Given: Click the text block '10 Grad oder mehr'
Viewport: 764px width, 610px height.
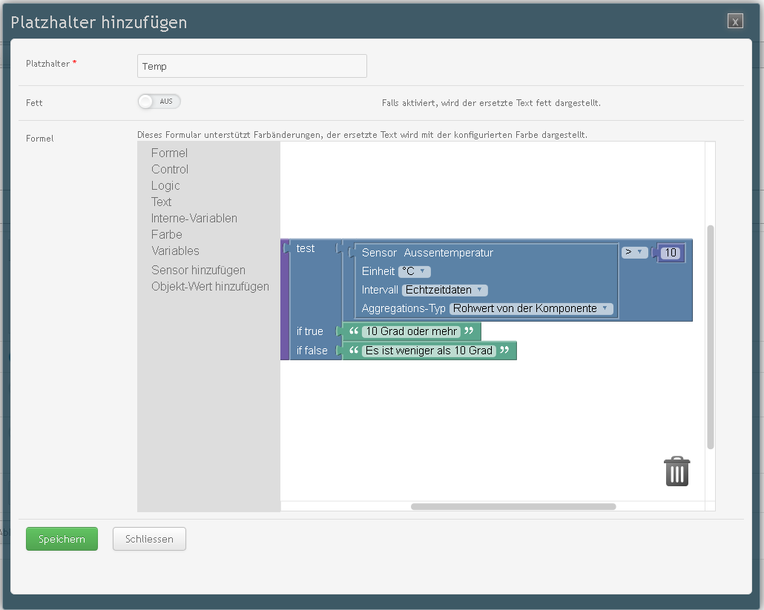Looking at the screenshot, I should pos(411,331).
